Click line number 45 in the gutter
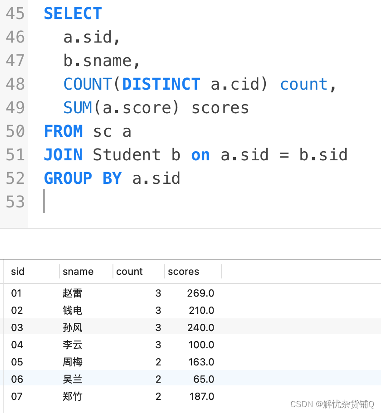The image size is (381, 413). (15, 14)
